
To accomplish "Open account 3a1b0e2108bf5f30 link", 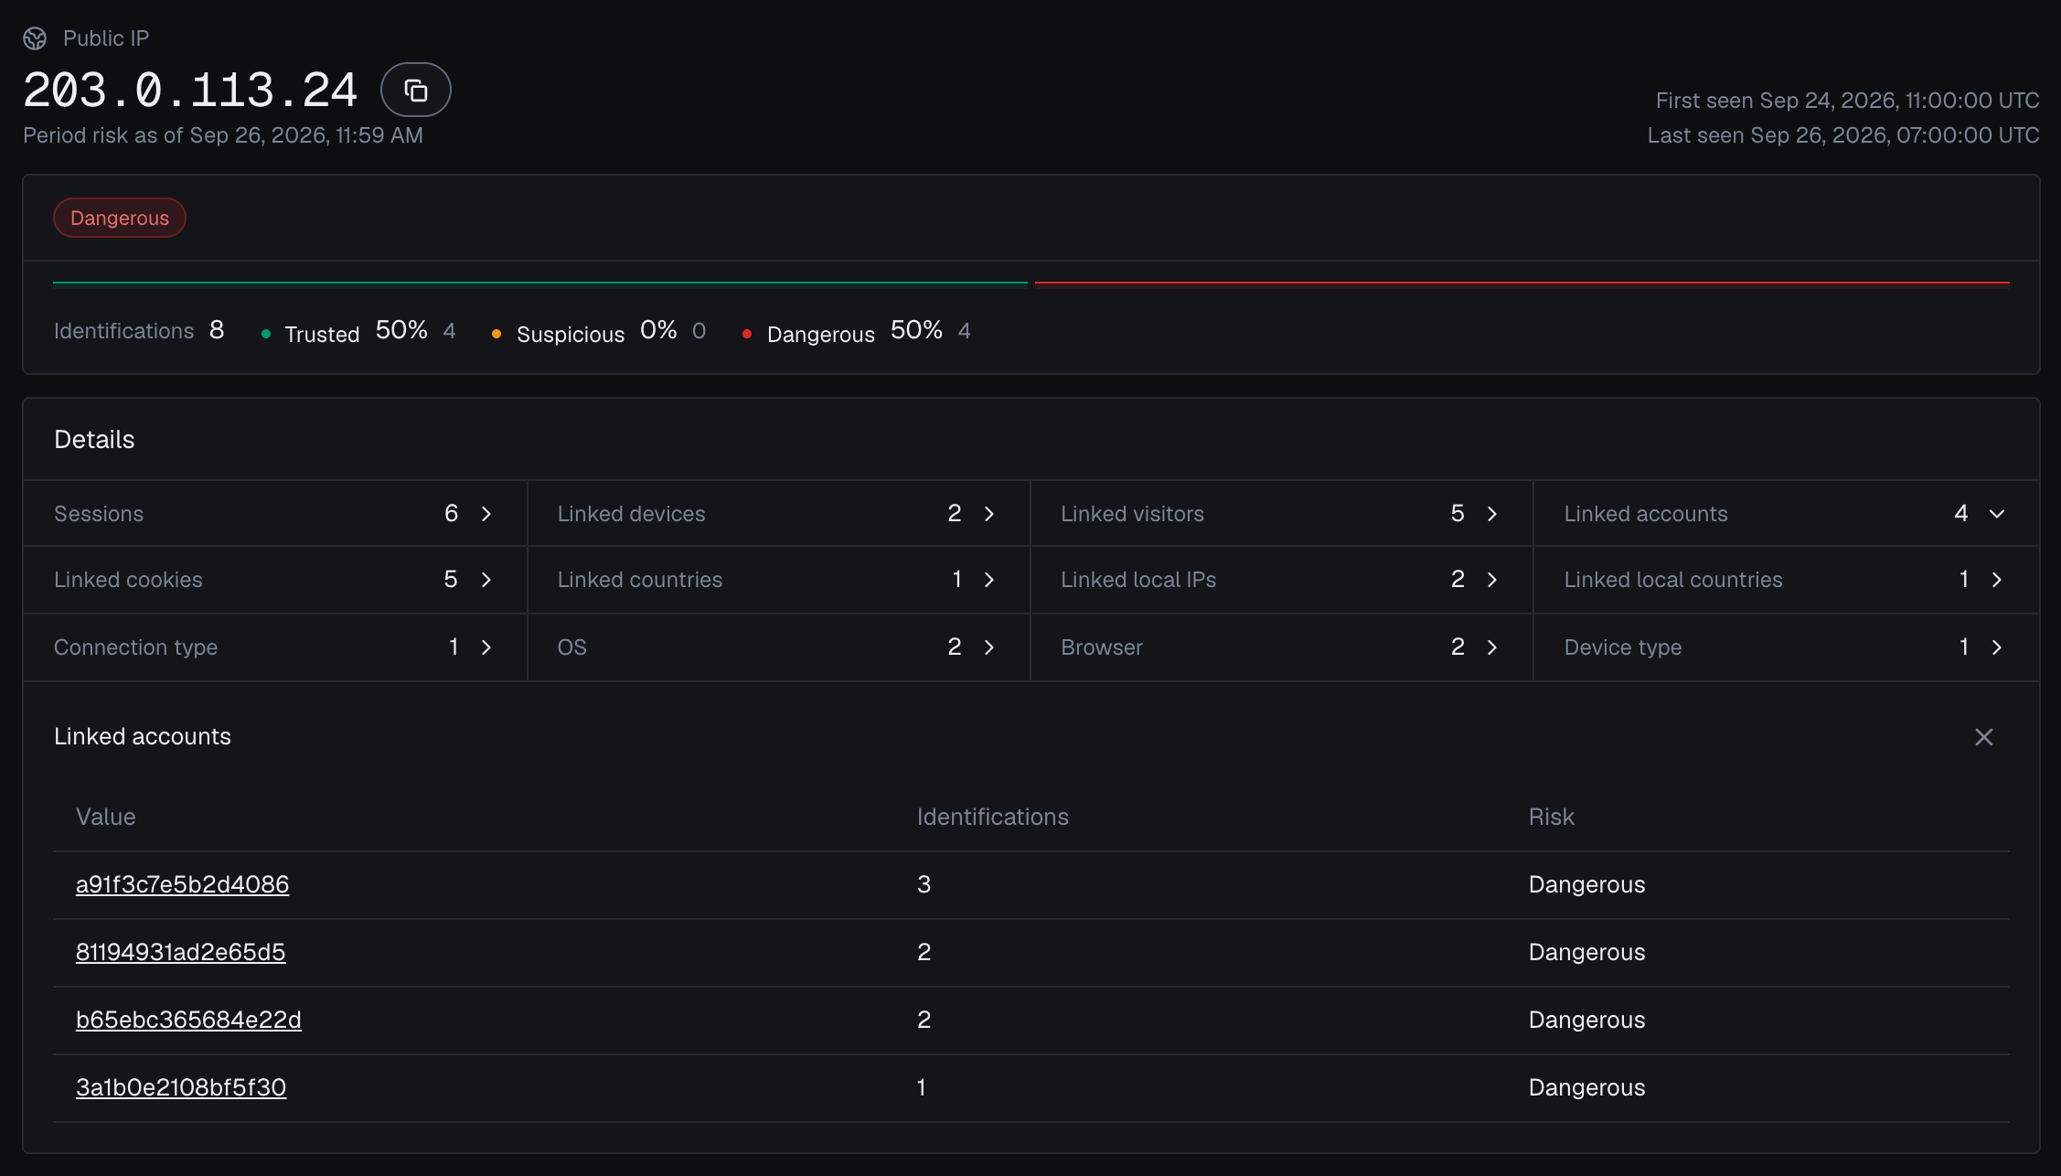I will [181, 1087].
